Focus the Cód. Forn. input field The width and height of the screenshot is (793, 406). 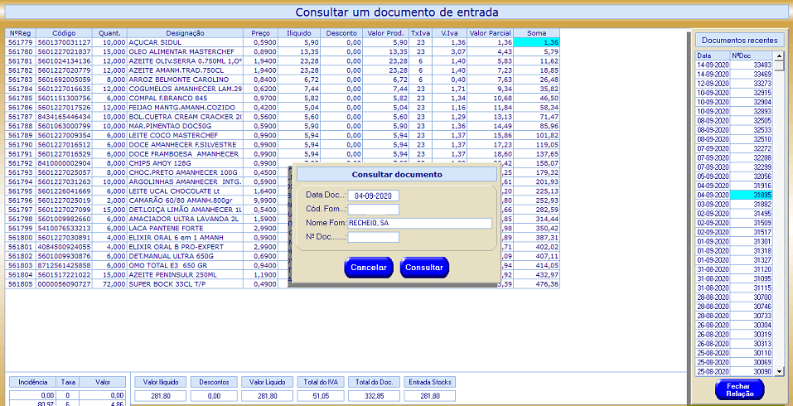373,210
